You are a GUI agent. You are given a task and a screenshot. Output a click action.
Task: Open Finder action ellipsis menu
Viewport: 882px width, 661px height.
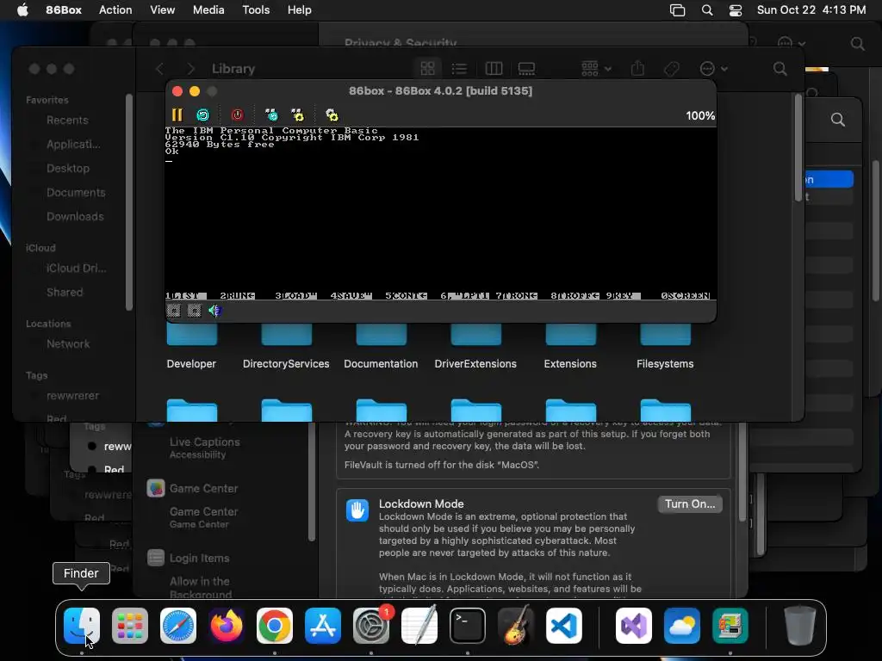[713, 69]
